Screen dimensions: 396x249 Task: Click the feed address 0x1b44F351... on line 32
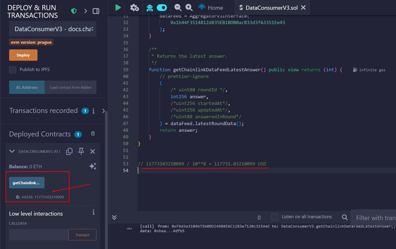click(228, 22)
